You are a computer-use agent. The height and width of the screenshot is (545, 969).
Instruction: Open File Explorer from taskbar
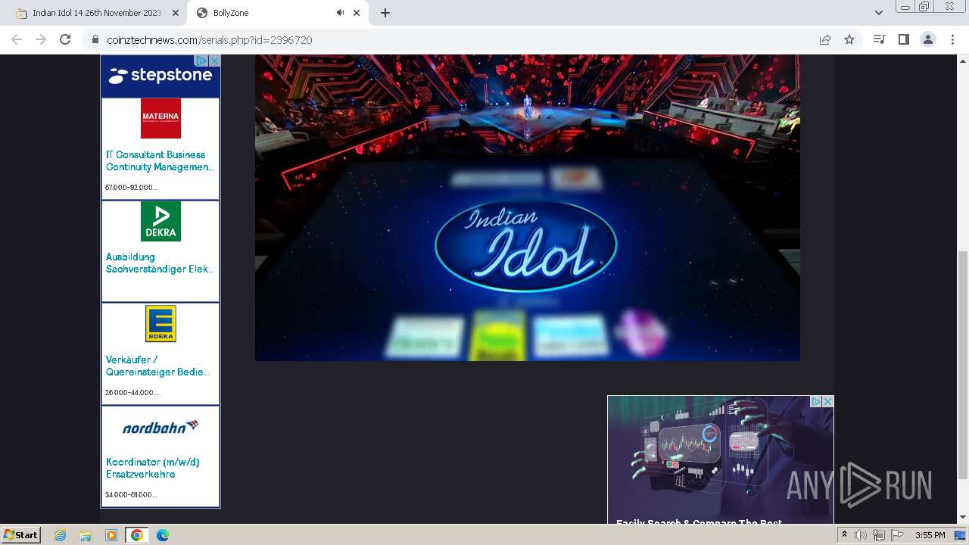86,535
